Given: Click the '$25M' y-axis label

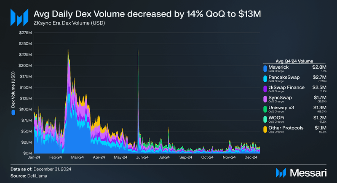Looking at the screenshot, I should [x=27, y=143].
